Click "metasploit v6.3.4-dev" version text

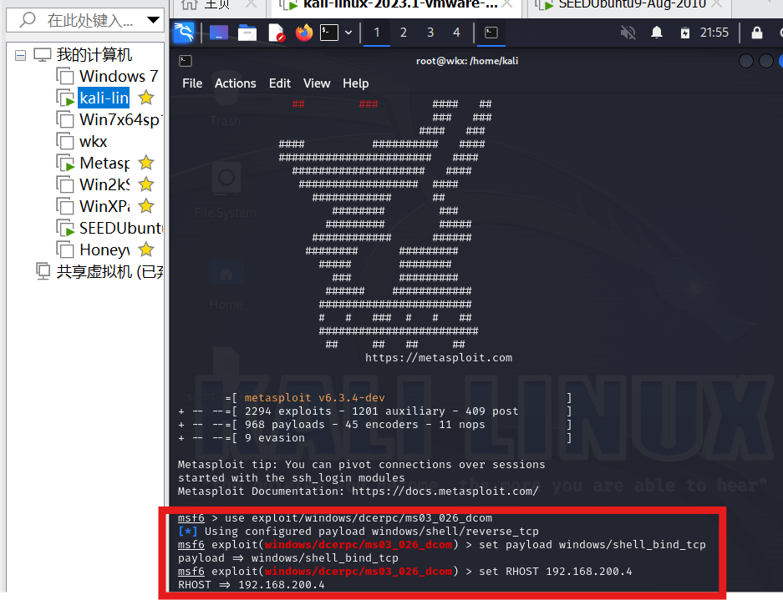(314, 397)
